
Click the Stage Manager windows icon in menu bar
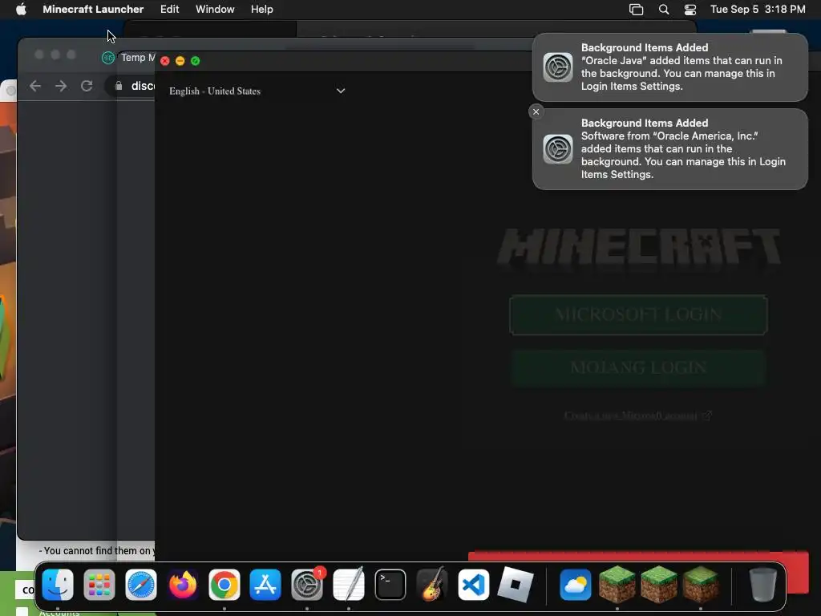(636, 10)
